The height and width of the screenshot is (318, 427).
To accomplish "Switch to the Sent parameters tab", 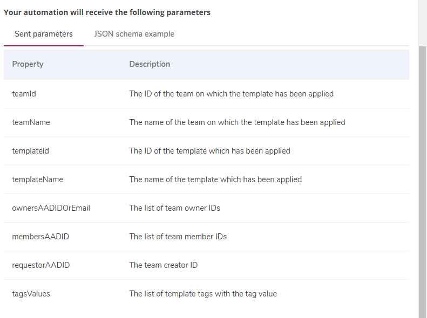I will pos(44,34).
